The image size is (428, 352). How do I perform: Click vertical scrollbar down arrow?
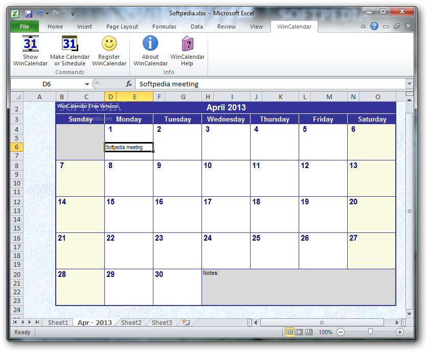click(409, 314)
